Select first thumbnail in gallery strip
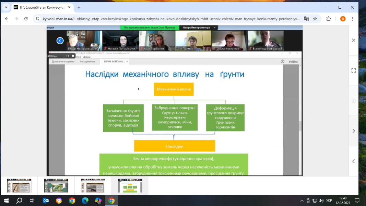Viewport: 366px width, 206px height. point(19,186)
